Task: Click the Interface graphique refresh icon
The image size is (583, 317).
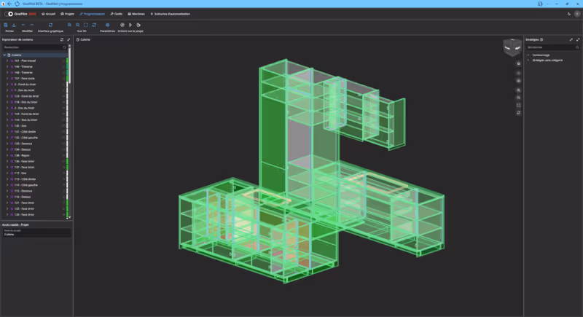Action: coord(50,25)
